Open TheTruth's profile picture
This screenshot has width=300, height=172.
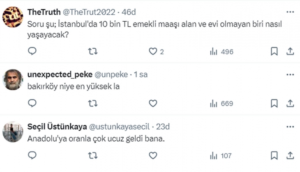[13, 17]
